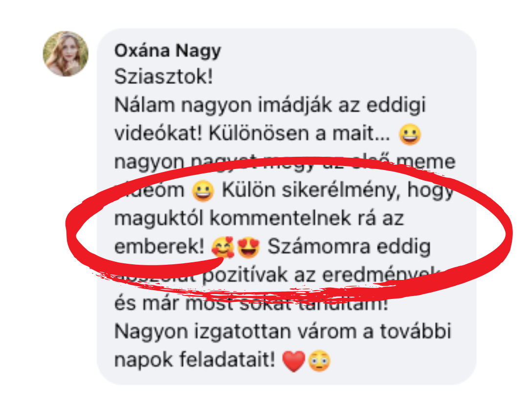Click the smiling face with hearts emoji
This screenshot has width=528, height=403.
pos(223,247)
